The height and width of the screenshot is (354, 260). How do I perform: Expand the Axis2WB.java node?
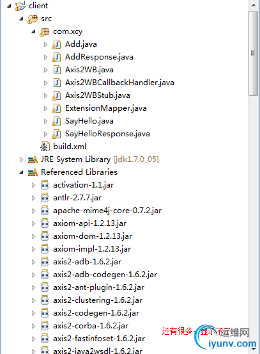coord(45,70)
